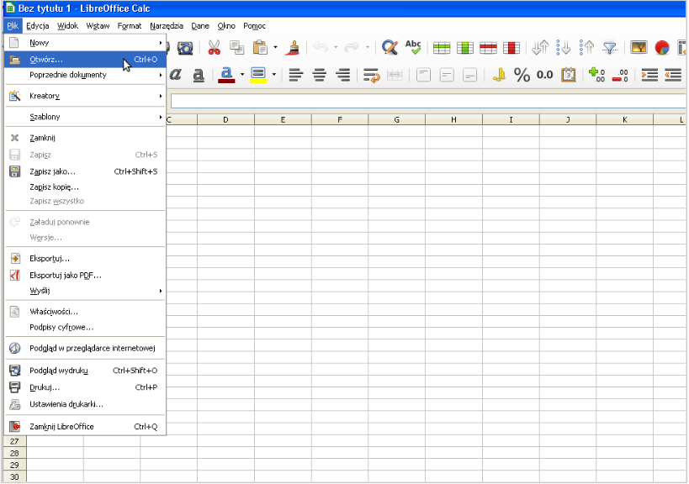Screen dimensions: 689x484
Task: Click the Increase Indent icon
Action: click(x=649, y=75)
